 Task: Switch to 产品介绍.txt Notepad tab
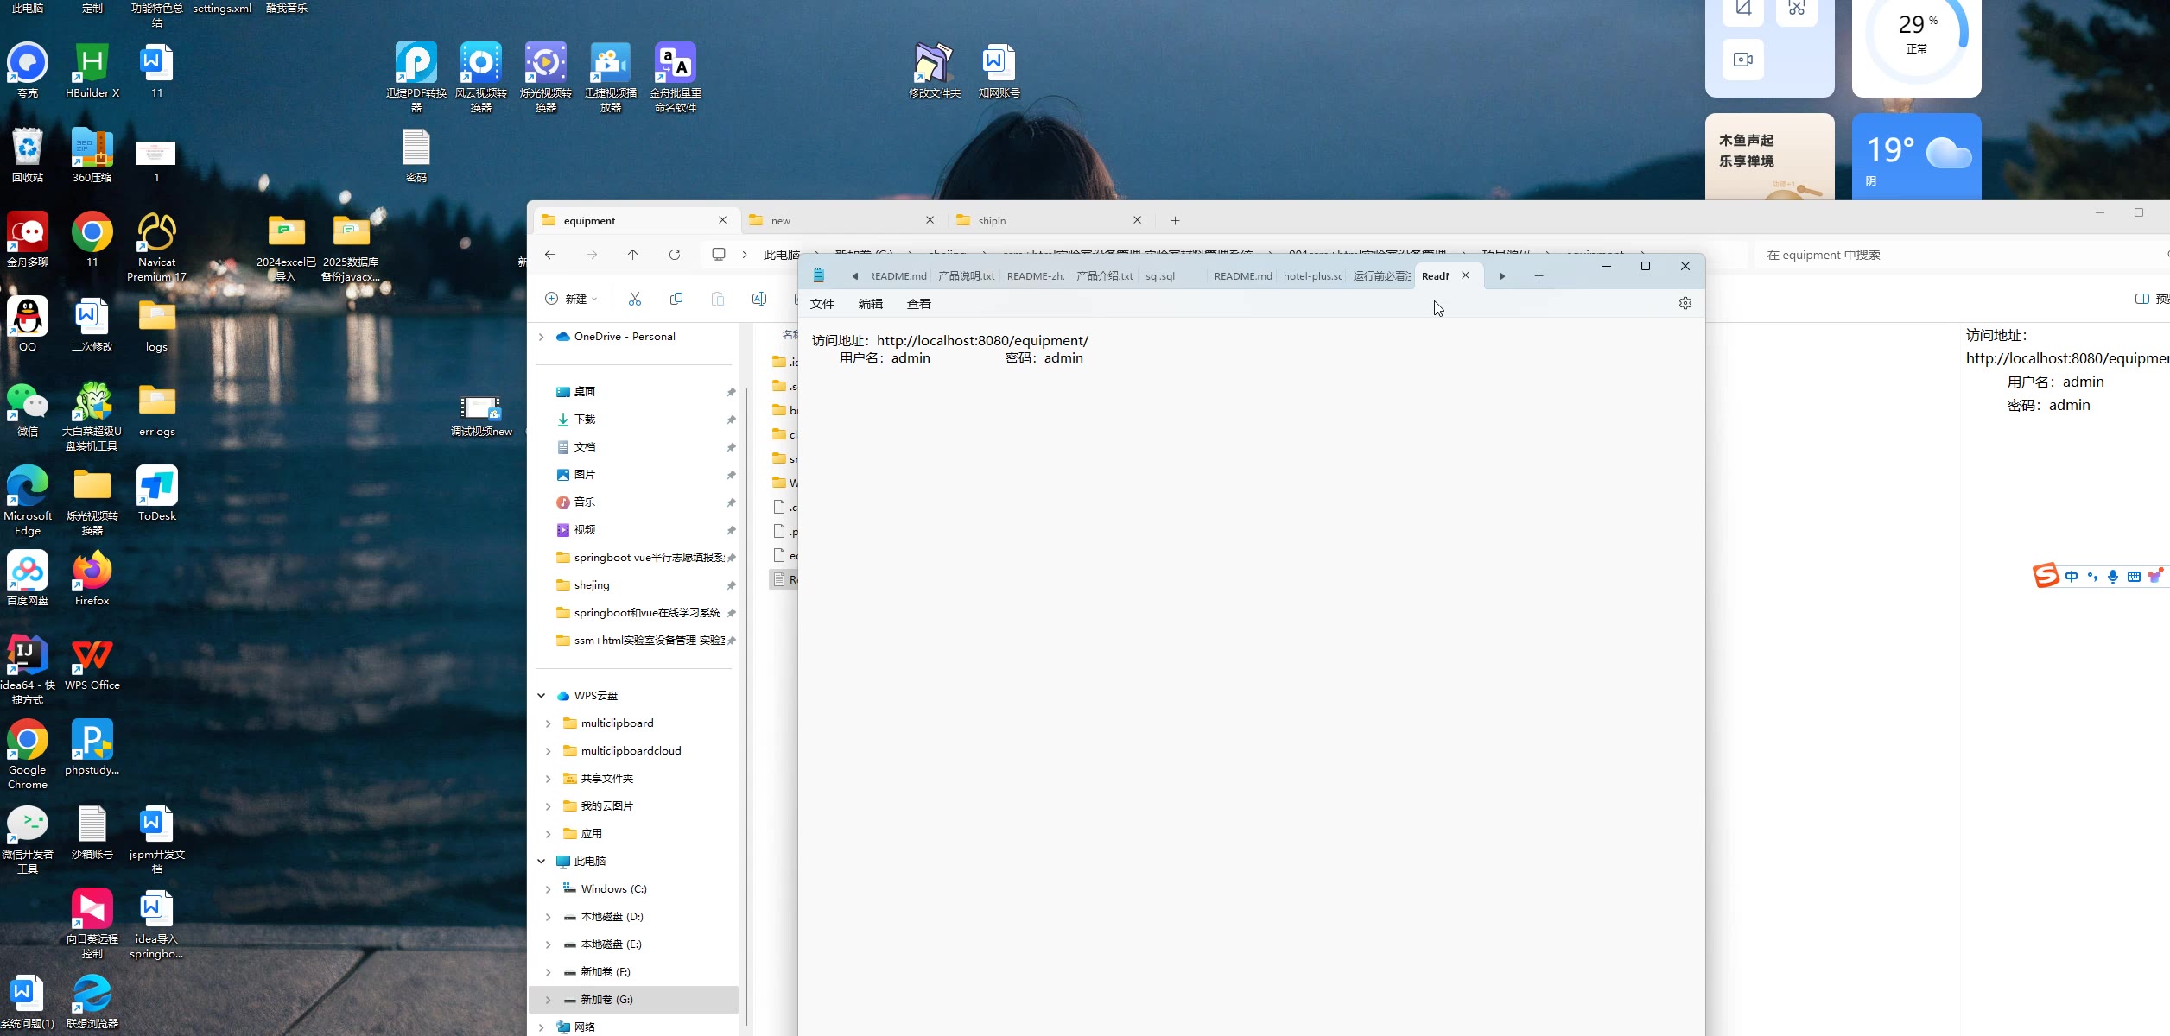point(1105,276)
